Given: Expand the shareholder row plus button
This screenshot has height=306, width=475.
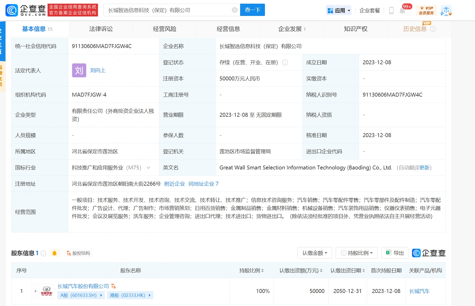Looking at the screenshot, I should point(36,291).
